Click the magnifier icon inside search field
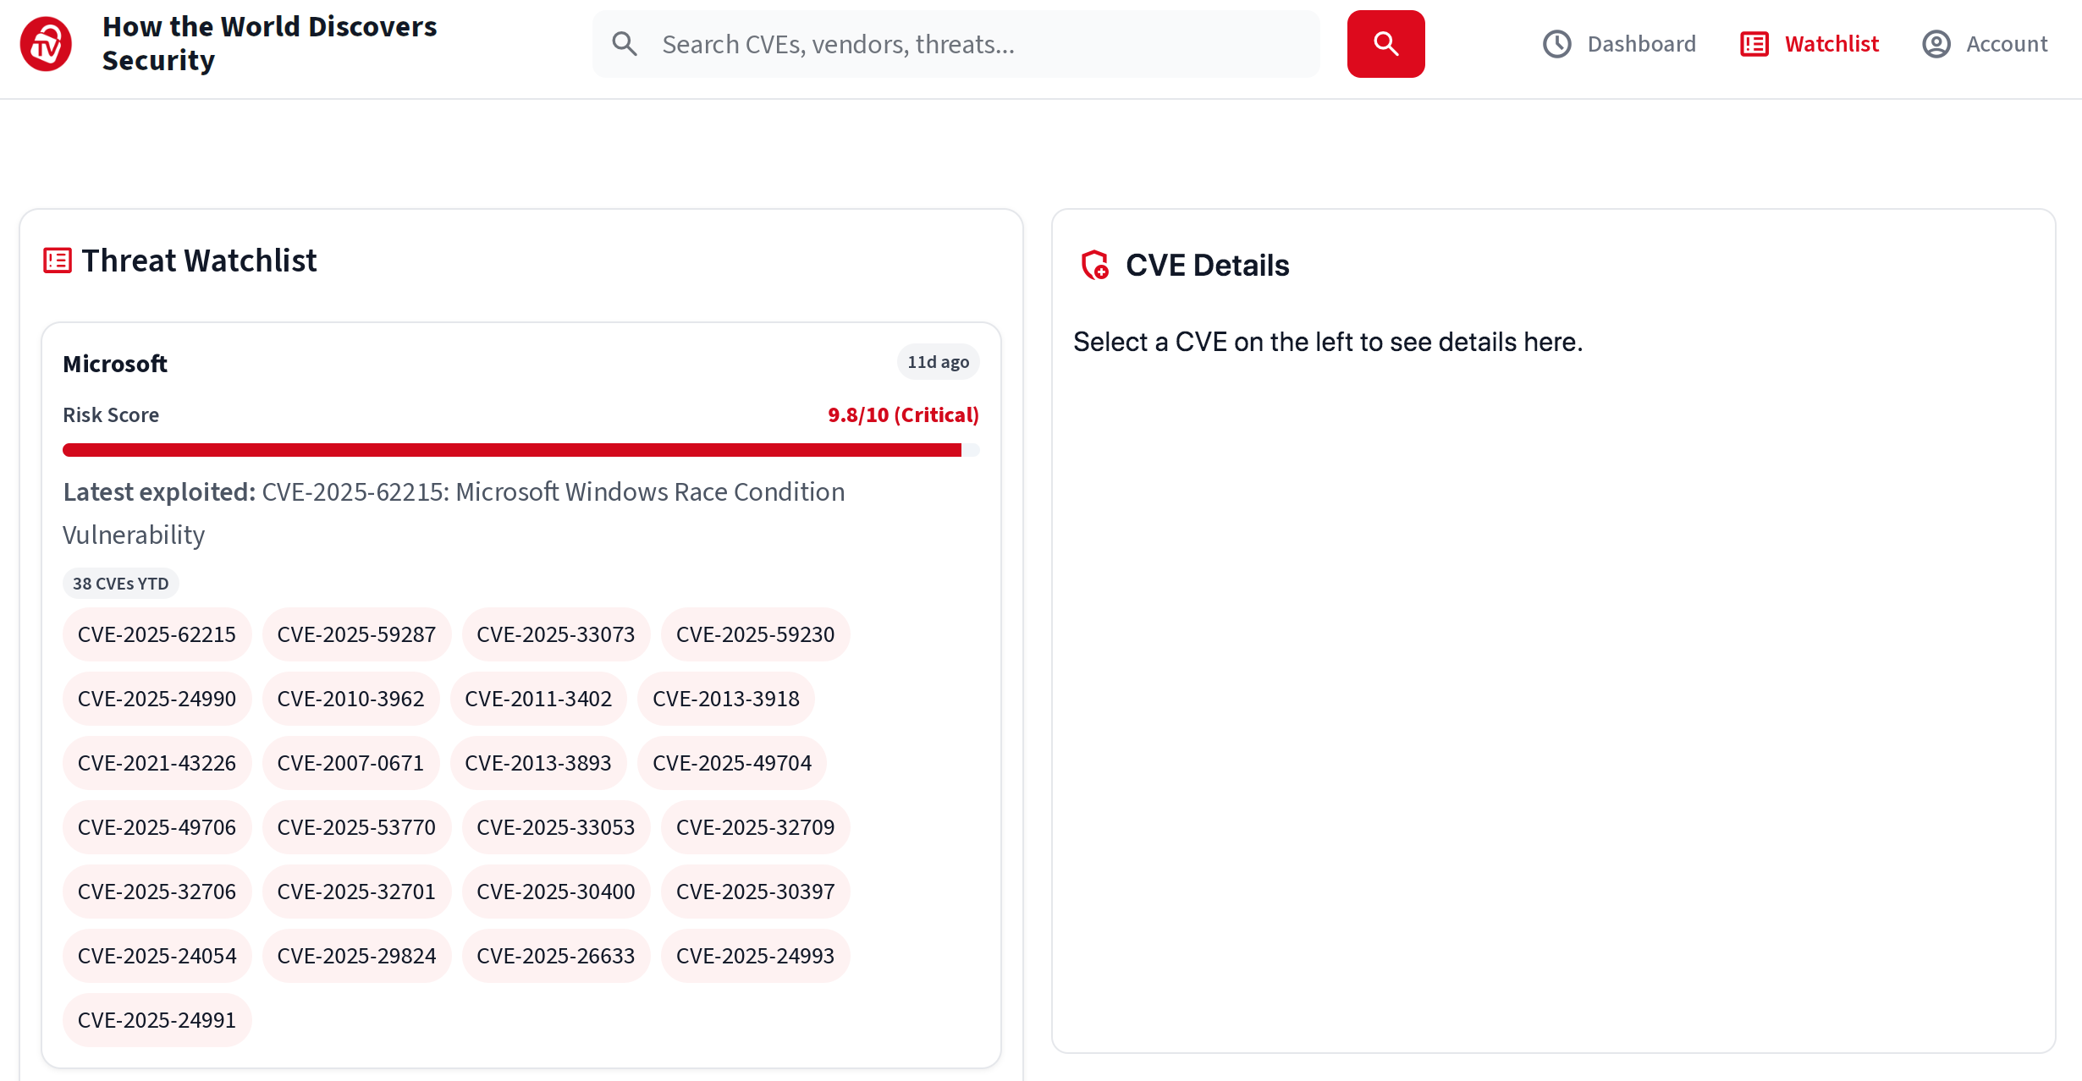2082x1081 pixels. pos(625,44)
